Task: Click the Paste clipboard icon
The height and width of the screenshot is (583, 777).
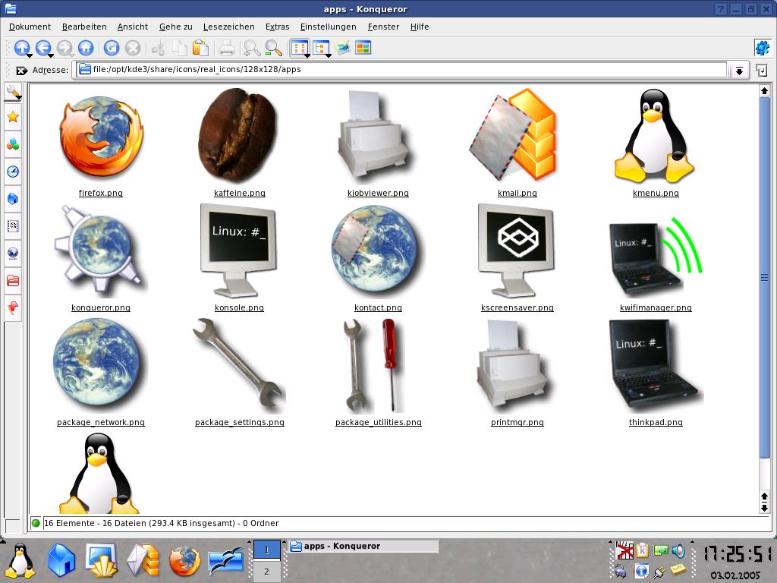Action: (x=200, y=48)
